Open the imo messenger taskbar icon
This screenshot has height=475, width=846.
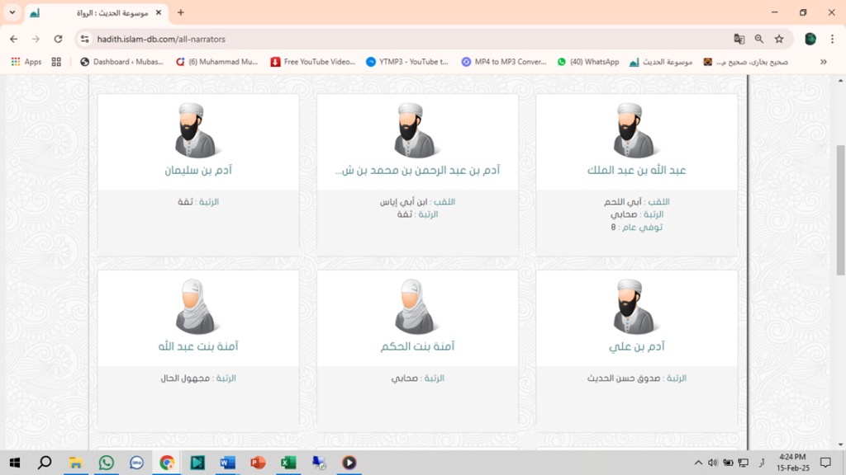pos(136,463)
